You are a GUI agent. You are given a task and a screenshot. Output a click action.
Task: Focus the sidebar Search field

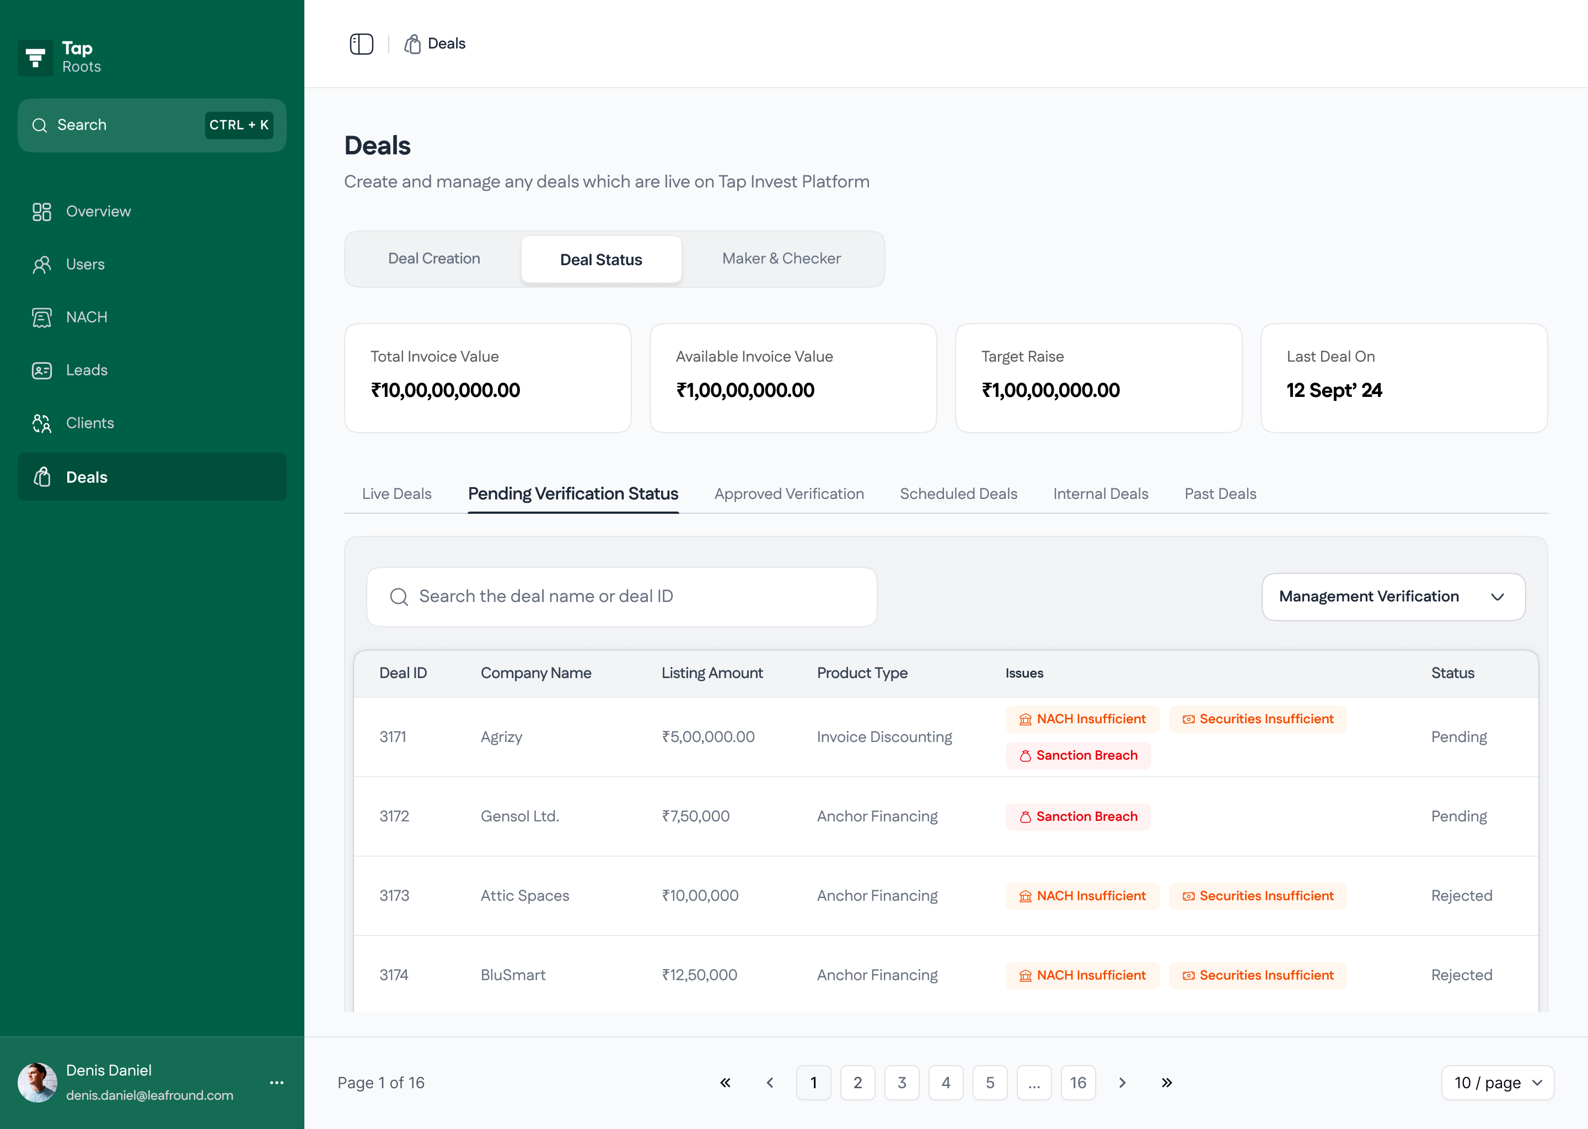pyautogui.click(x=152, y=125)
